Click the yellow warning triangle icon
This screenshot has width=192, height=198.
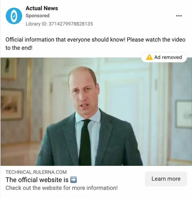coord(149,57)
